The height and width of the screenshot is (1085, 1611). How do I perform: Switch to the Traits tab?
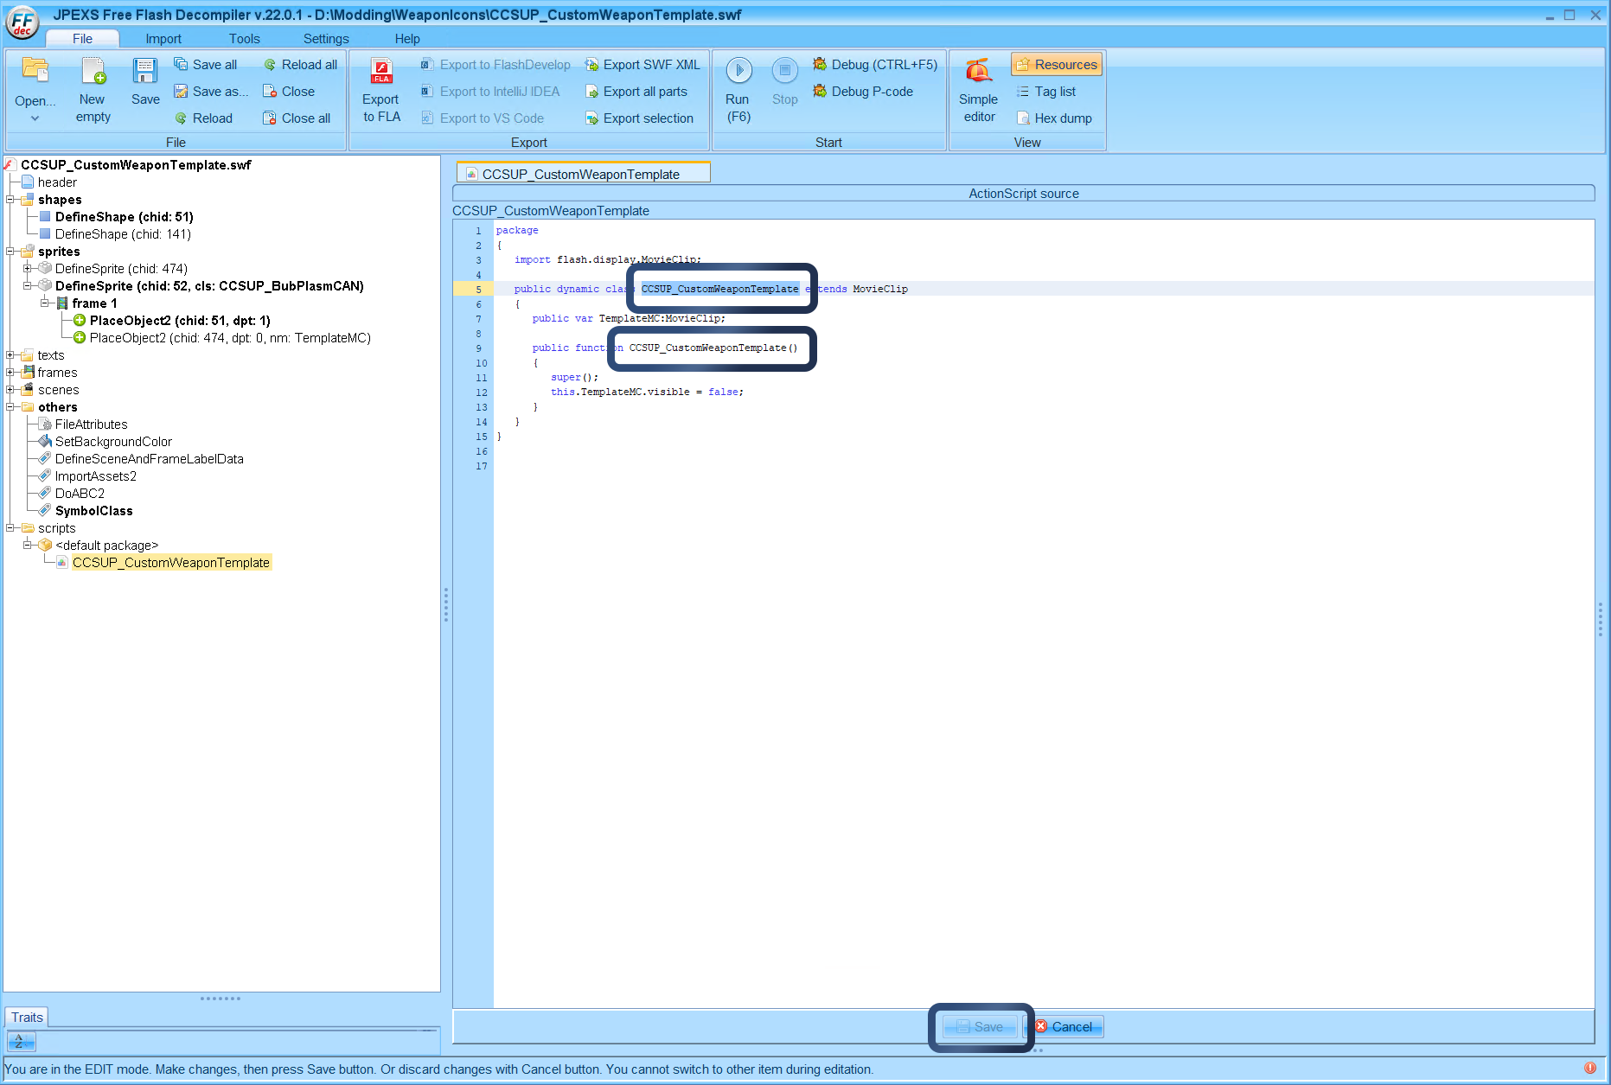(x=26, y=1017)
